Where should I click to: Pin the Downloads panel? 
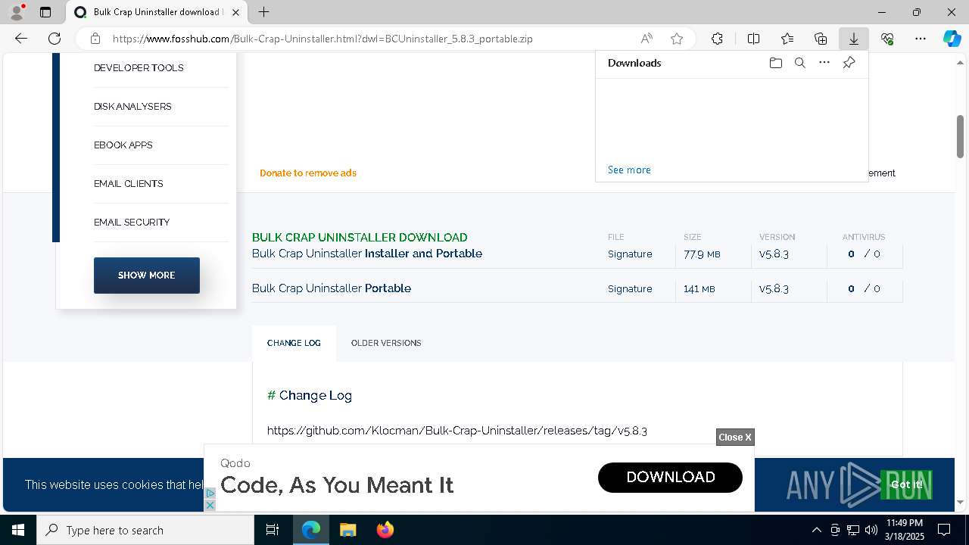pos(849,63)
